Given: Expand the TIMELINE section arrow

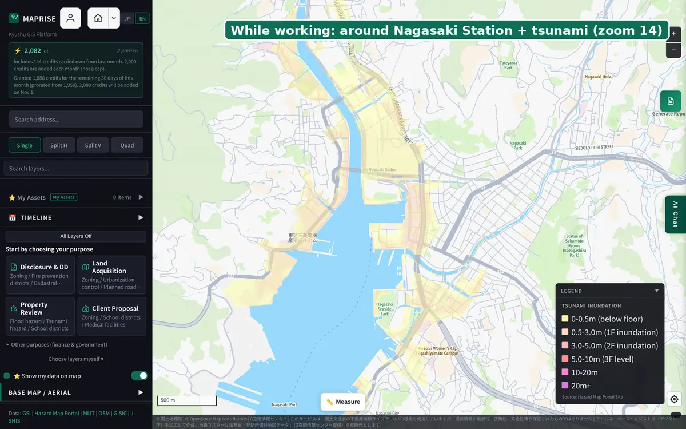Looking at the screenshot, I should click(x=141, y=217).
